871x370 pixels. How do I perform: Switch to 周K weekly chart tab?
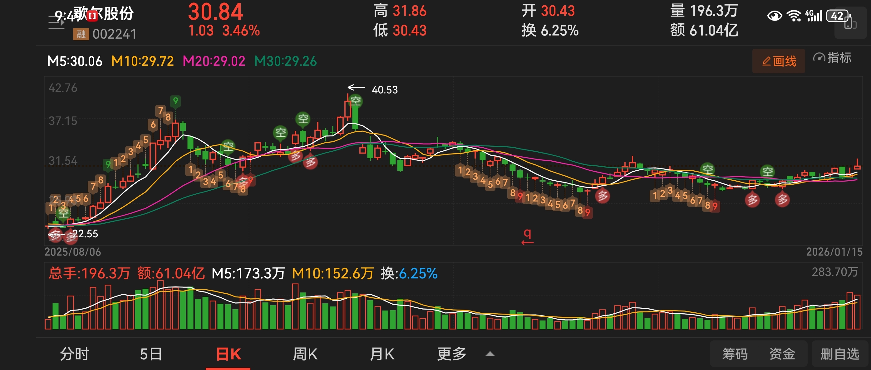pos(305,354)
